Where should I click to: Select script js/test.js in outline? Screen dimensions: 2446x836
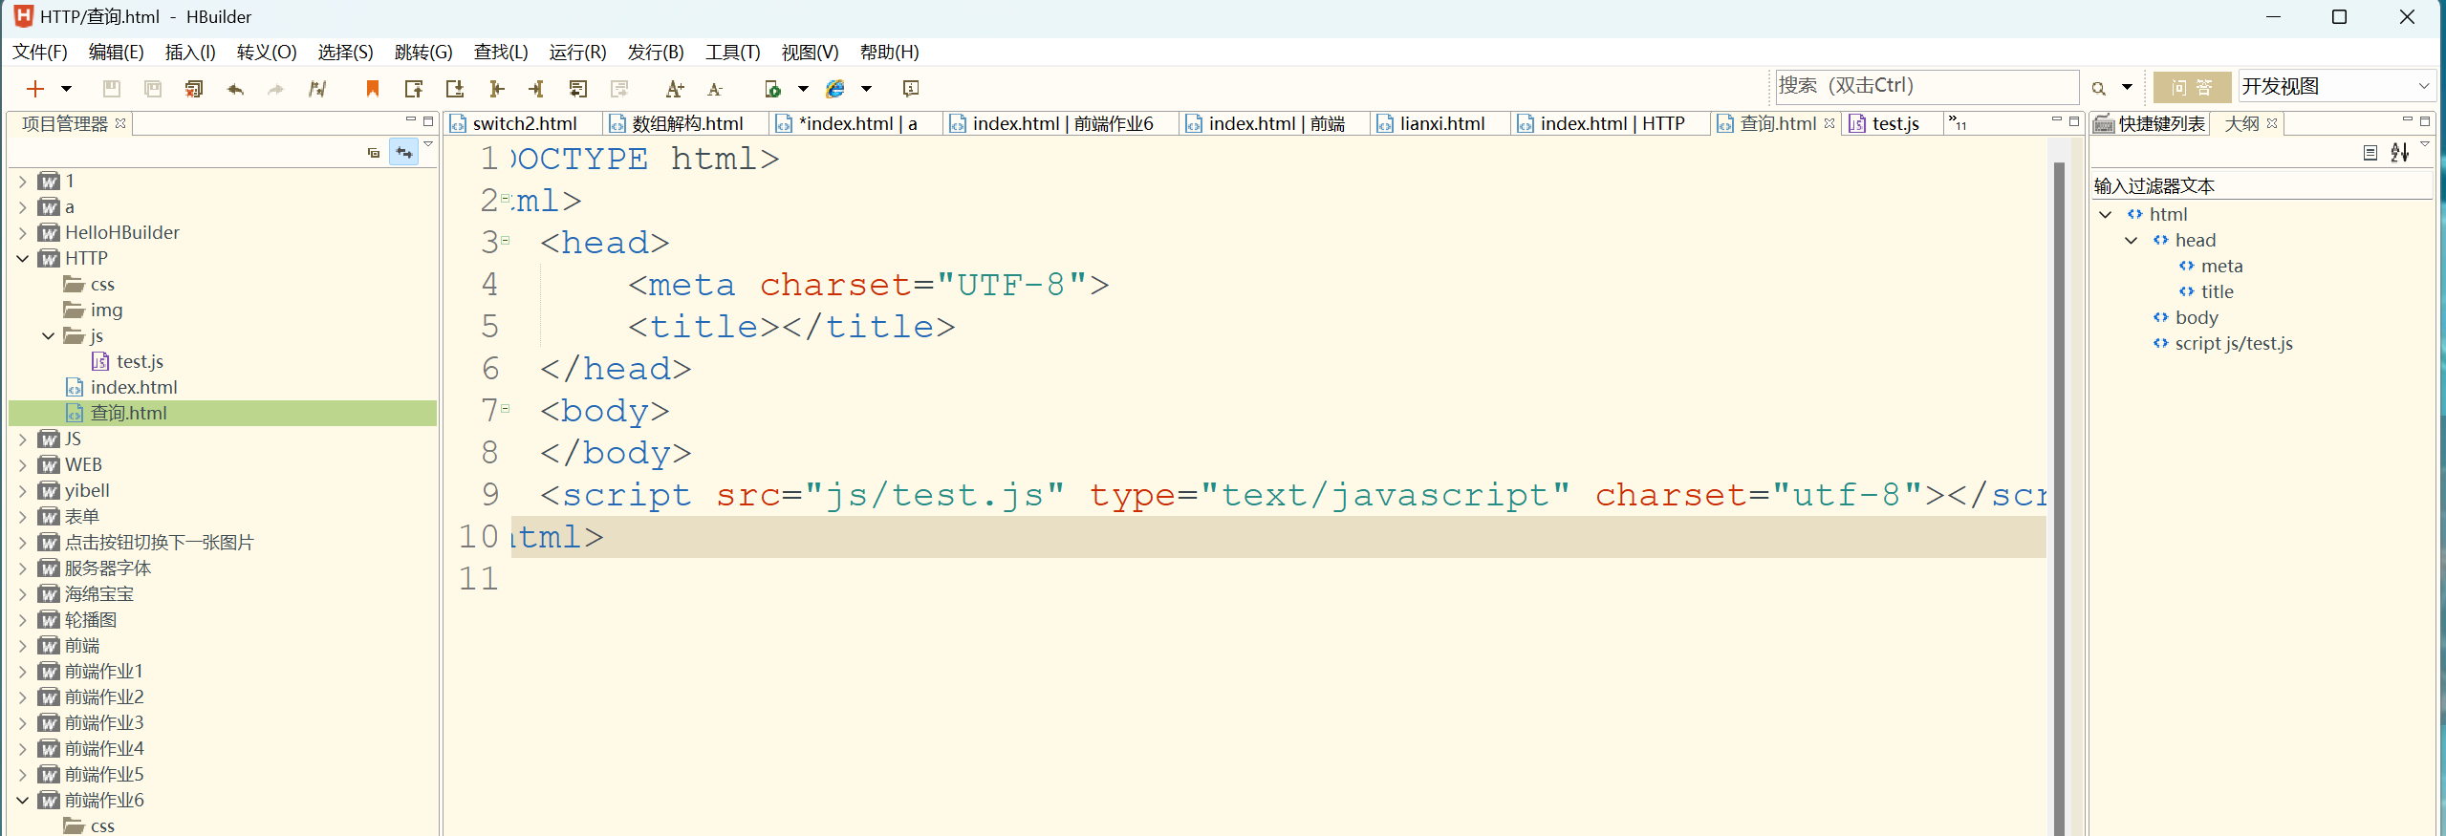pyautogui.click(x=2234, y=343)
